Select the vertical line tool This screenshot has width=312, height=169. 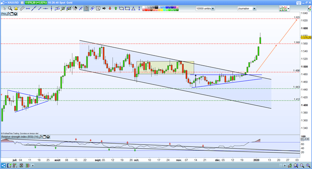(51, 8)
